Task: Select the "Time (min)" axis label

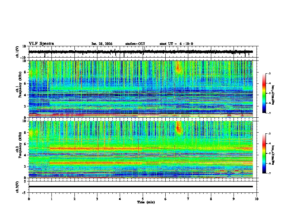Action: (146, 202)
